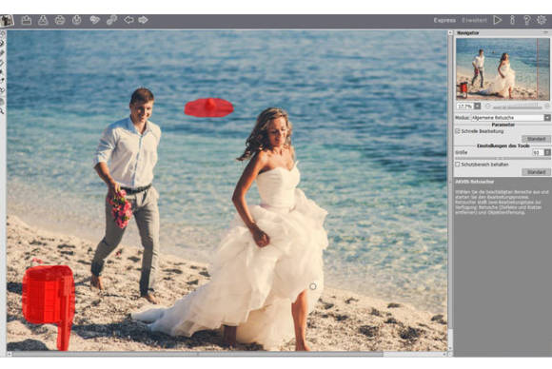Click the canvas scroll-up arrow
The image size is (552, 369).
click(x=450, y=32)
